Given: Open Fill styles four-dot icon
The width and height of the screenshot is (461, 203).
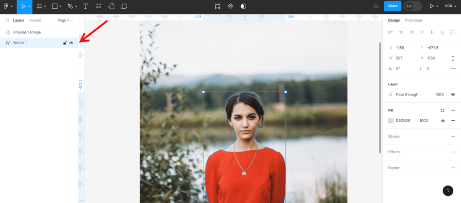Looking at the screenshot, I should [442, 110].
